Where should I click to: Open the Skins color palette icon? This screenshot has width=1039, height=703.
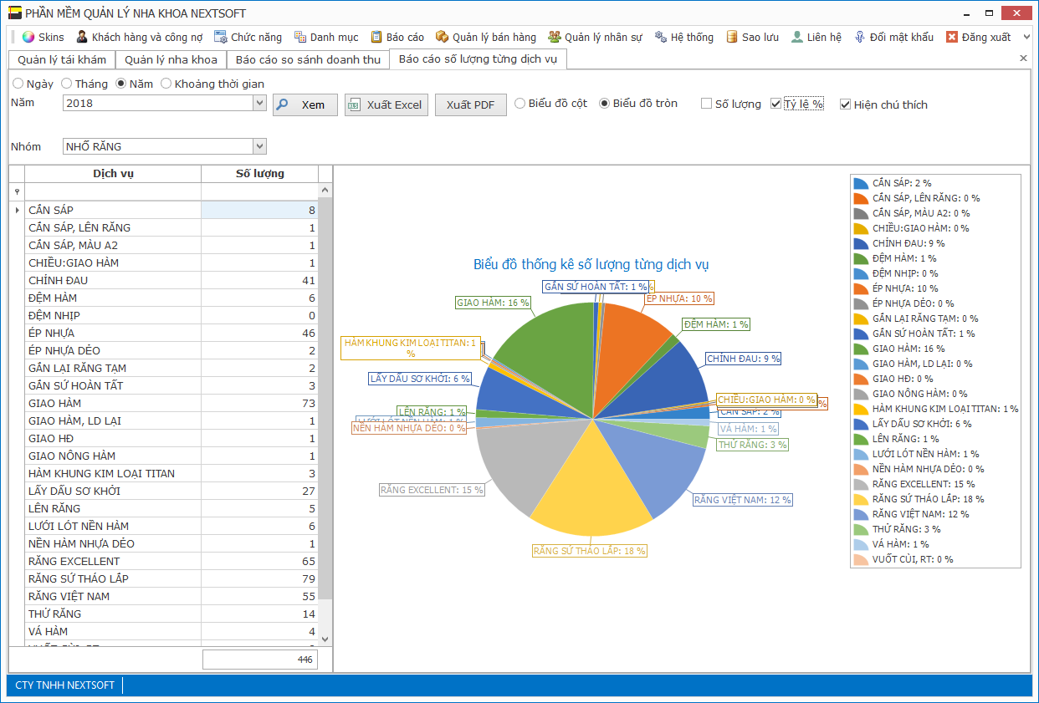pos(28,37)
